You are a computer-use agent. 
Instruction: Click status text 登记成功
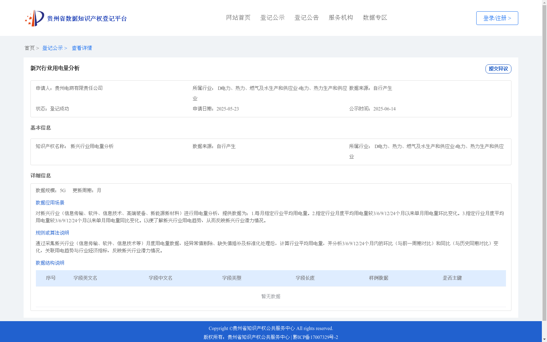pyautogui.click(x=59, y=109)
